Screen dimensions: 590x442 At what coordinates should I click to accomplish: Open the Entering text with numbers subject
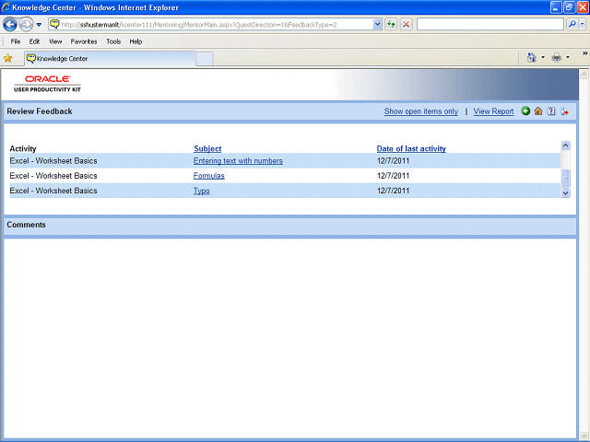(x=238, y=161)
